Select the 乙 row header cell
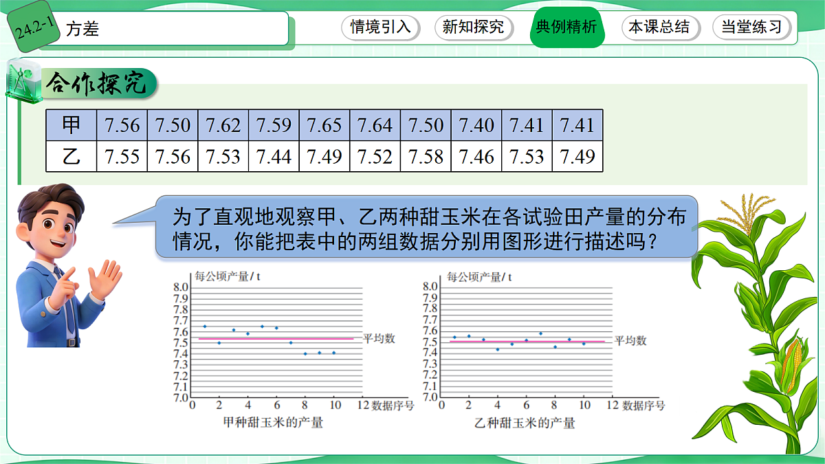 71,157
